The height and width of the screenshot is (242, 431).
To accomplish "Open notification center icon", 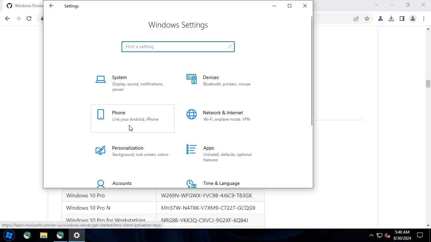I will [420, 235].
